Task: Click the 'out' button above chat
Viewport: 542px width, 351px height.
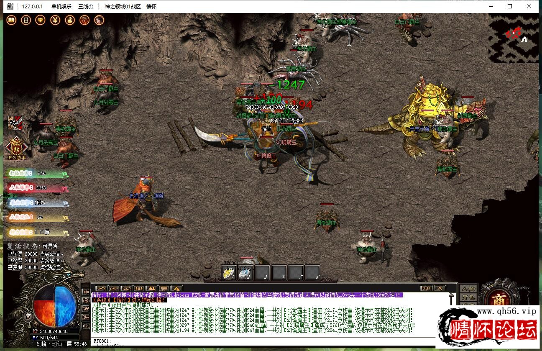Action: (x=426, y=288)
